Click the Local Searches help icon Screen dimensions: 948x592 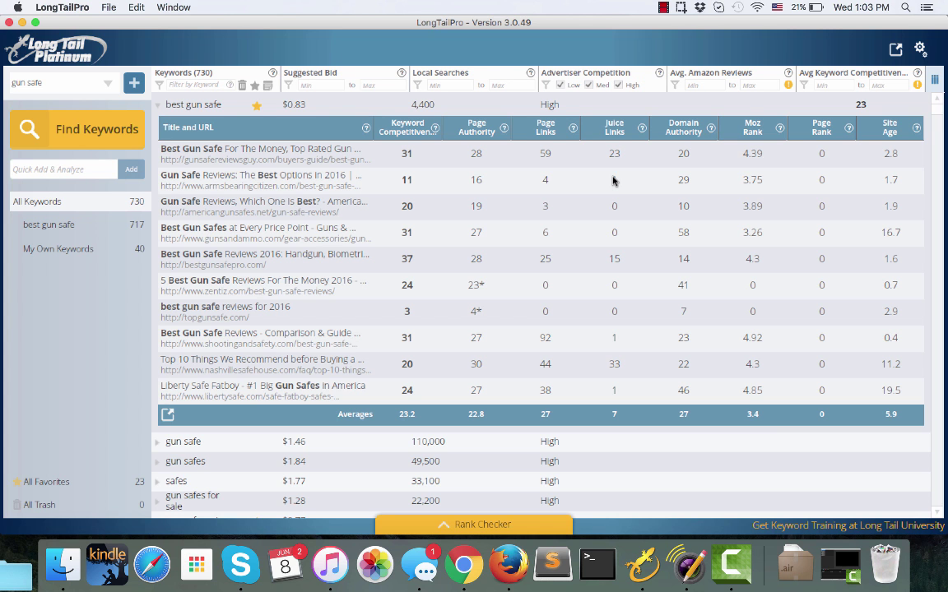(530, 72)
